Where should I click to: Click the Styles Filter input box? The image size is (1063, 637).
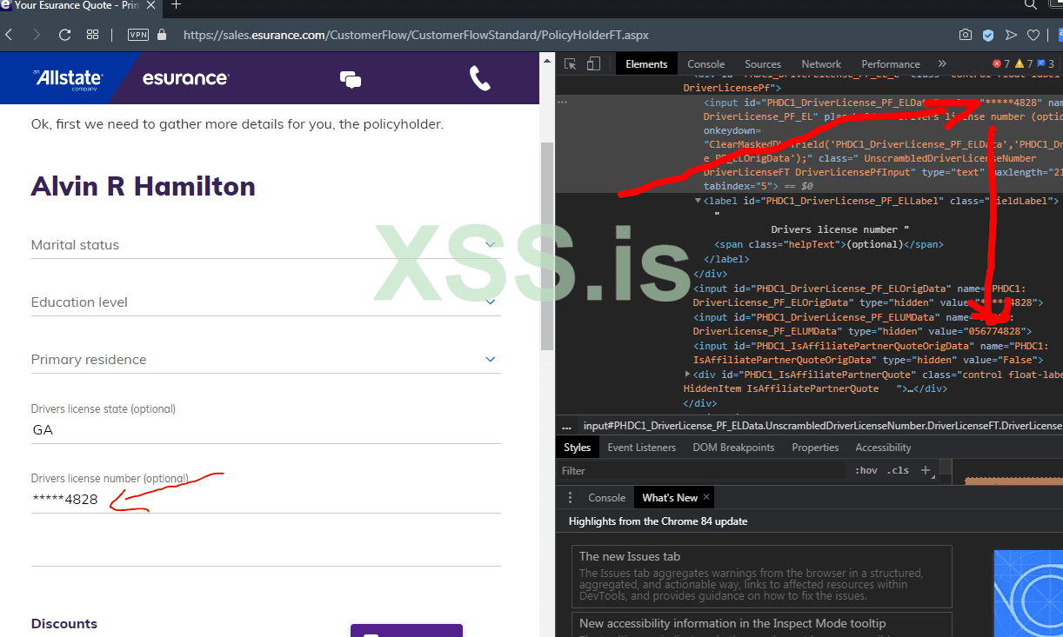pyautogui.click(x=703, y=471)
